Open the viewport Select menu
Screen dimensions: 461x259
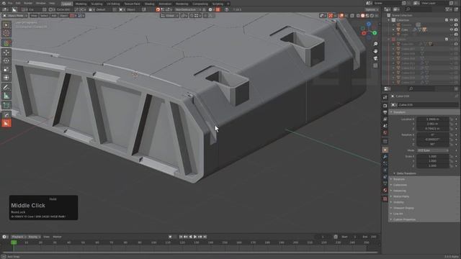[44, 16]
